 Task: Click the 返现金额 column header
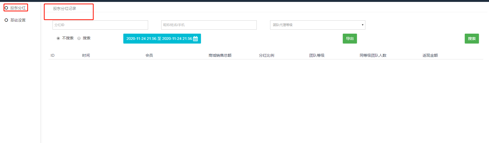(430, 55)
